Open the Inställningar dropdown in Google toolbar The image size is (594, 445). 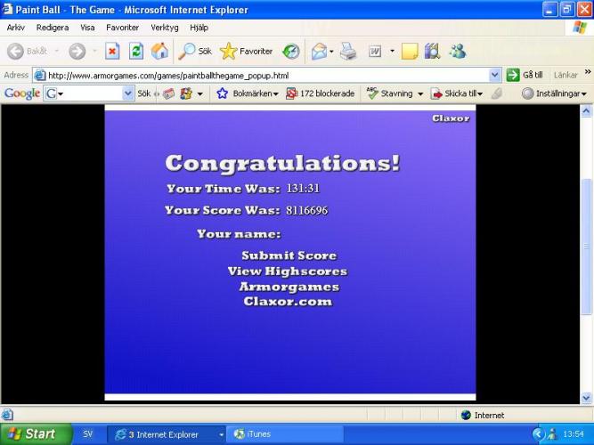tap(554, 93)
